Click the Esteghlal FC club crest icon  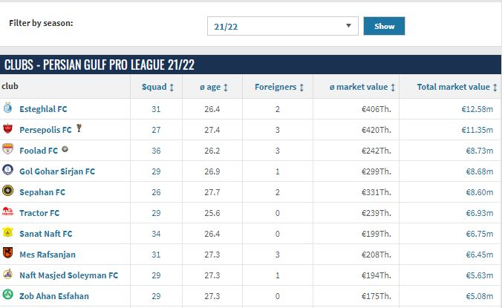8,109
